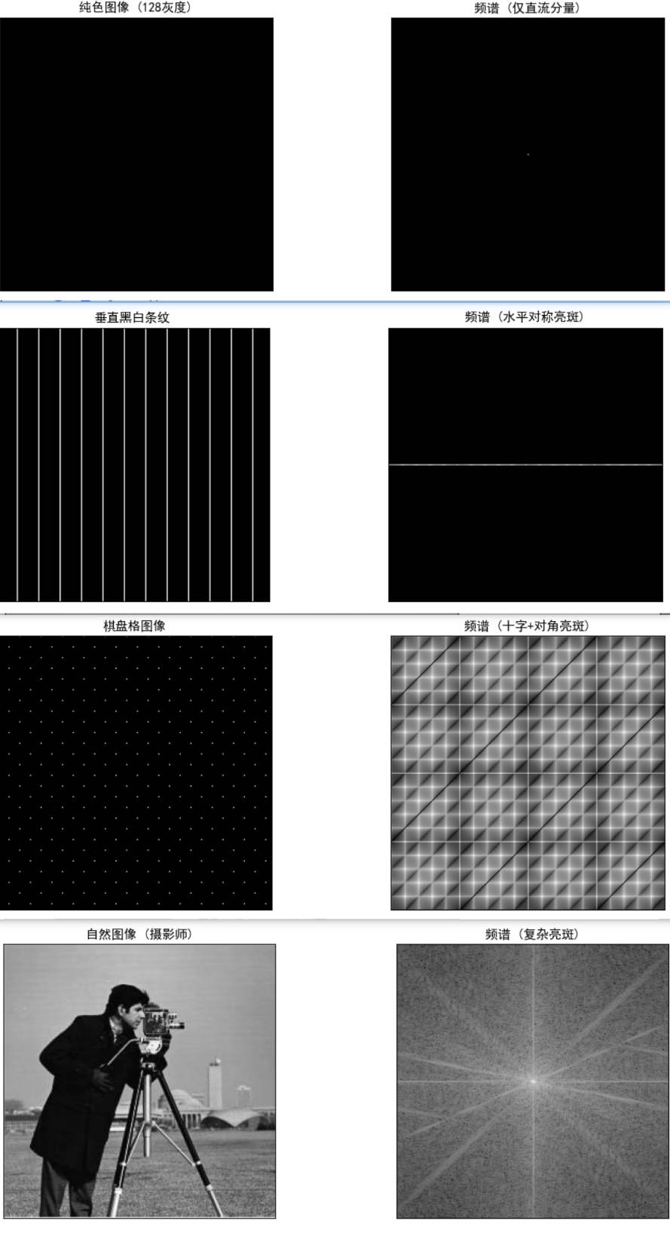The width and height of the screenshot is (670, 1236).
Task: Select the vertical black-white stripes image
Action: [135, 464]
